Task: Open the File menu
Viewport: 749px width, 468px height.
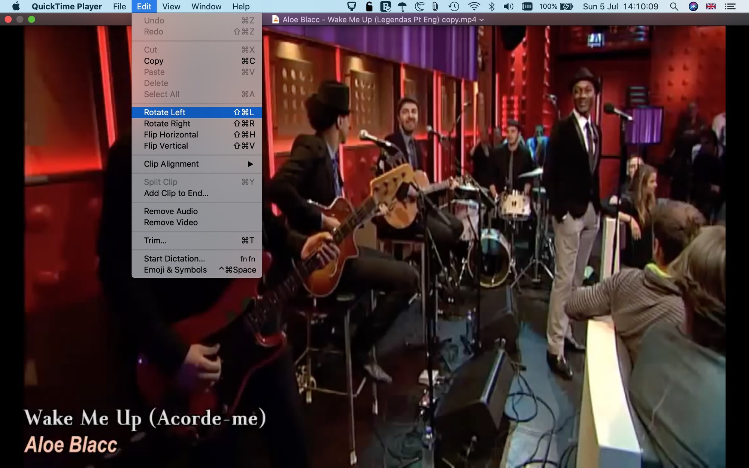Action: (x=119, y=6)
